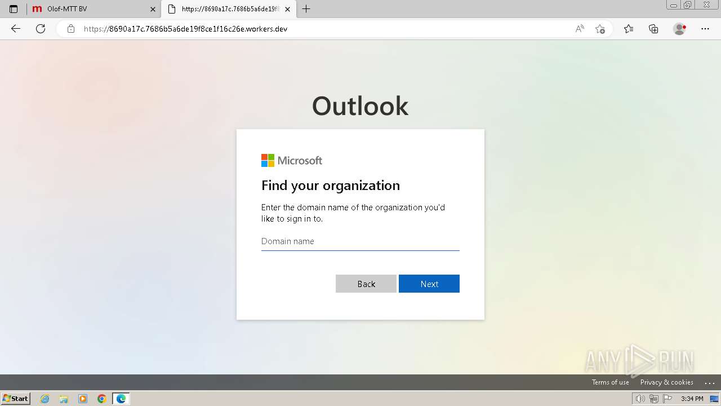Select the workers.dev page tab

click(x=229, y=9)
